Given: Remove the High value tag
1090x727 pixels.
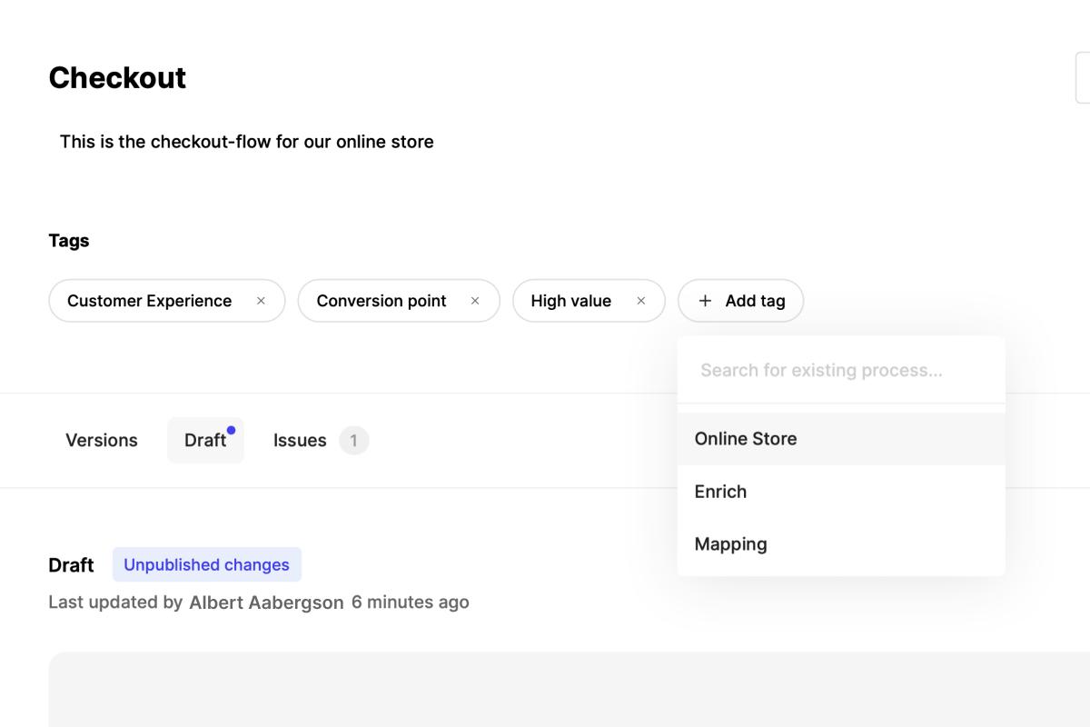Looking at the screenshot, I should point(641,301).
